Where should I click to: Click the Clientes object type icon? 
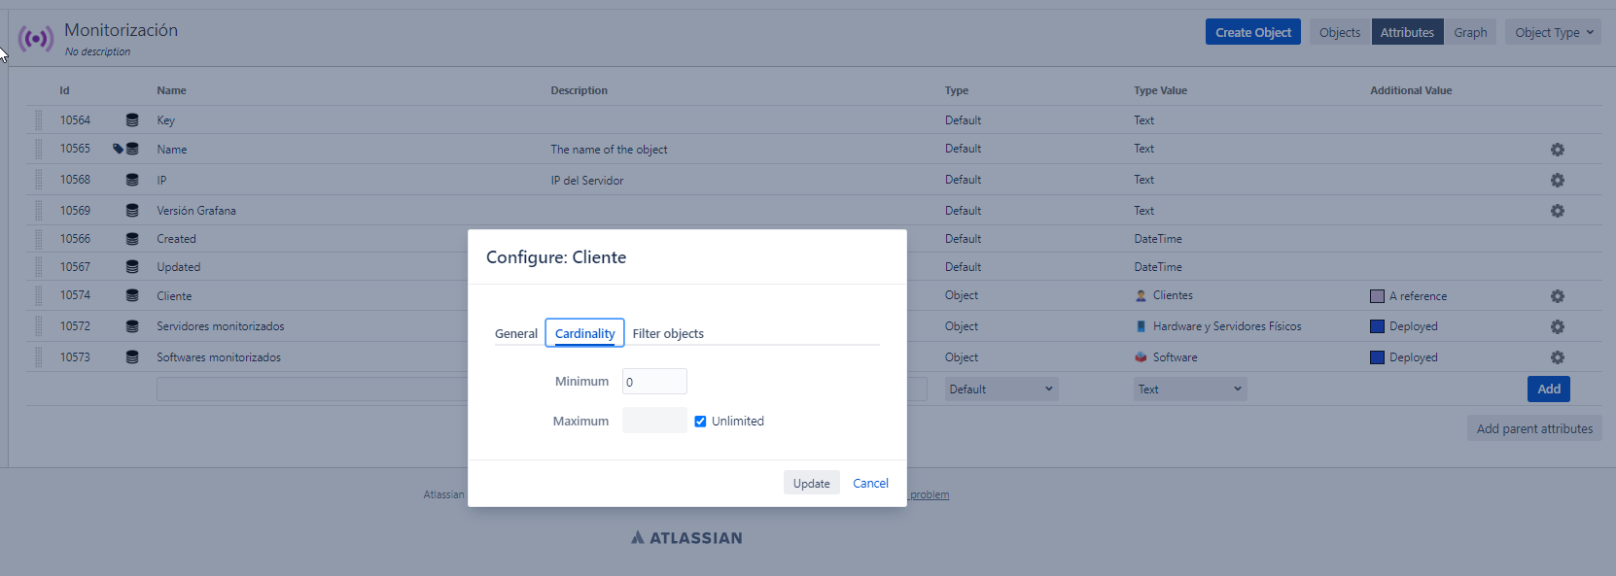pos(1142,295)
